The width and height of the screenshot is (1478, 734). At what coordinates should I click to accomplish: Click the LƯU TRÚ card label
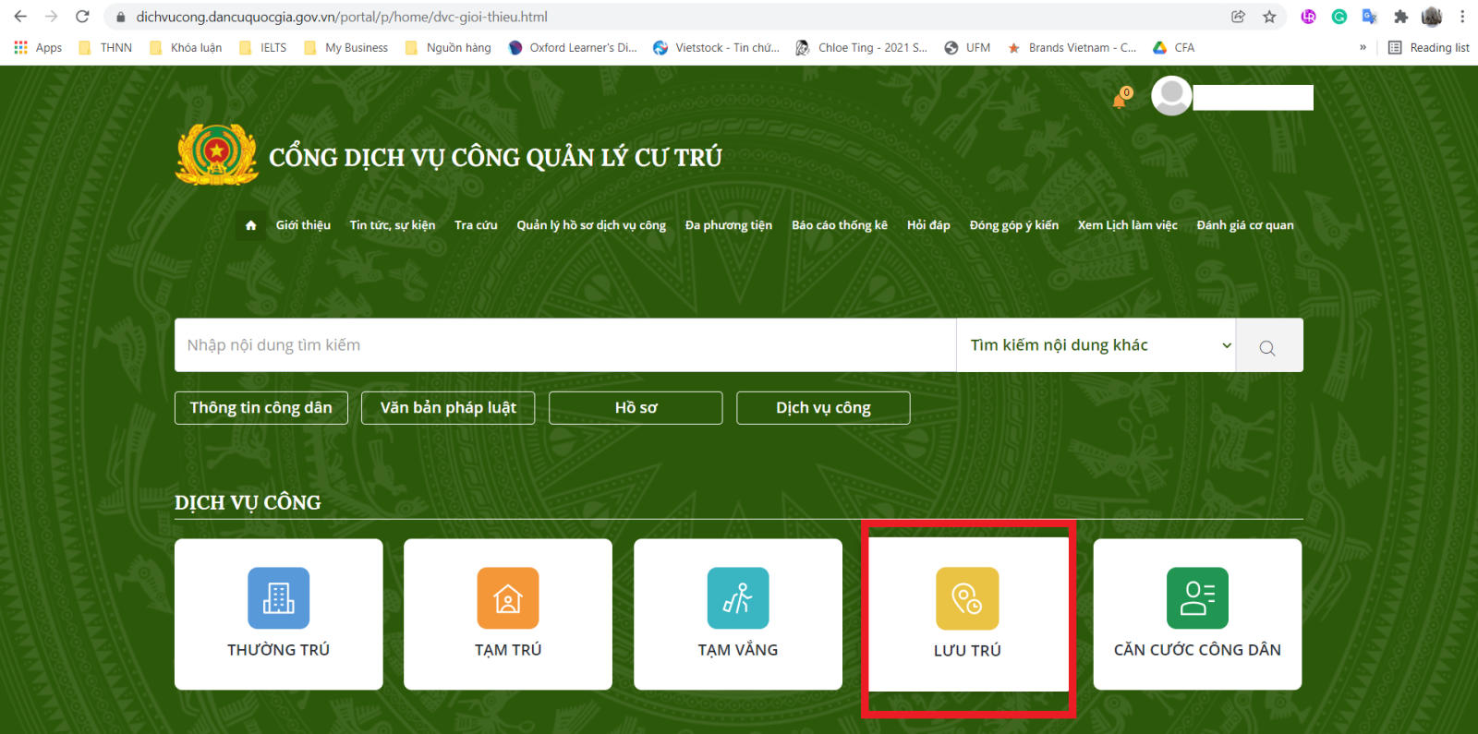click(967, 650)
